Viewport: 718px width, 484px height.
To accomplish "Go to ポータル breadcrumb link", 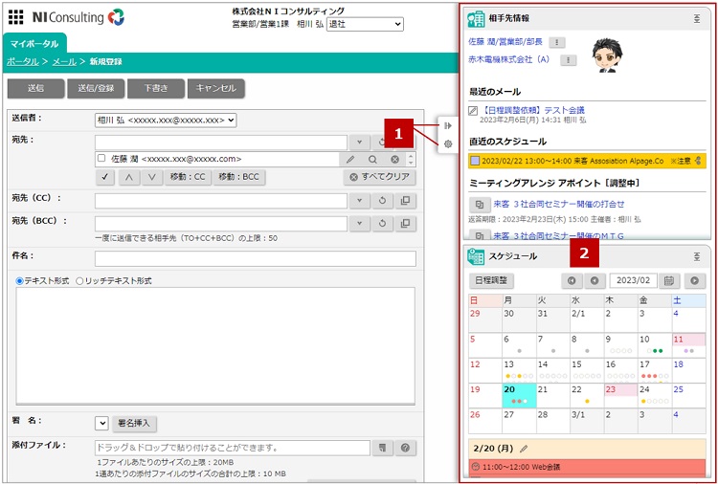I will pos(22,62).
